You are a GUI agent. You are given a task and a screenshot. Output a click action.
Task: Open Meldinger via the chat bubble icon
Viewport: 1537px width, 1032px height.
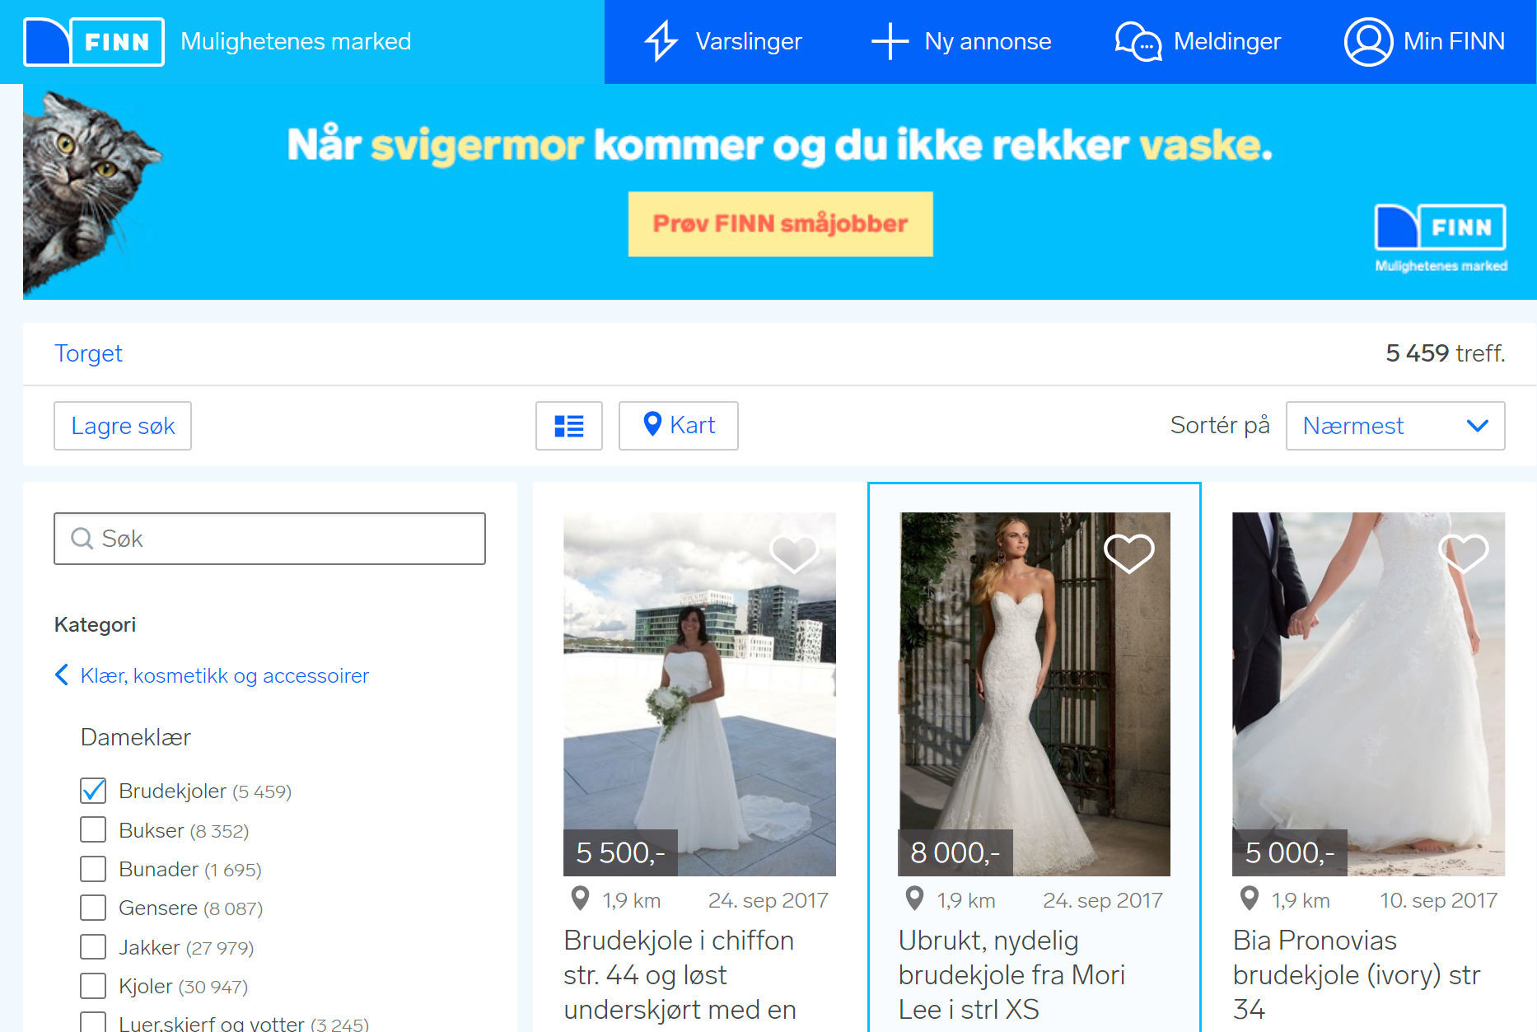(x=1138, y=41)
